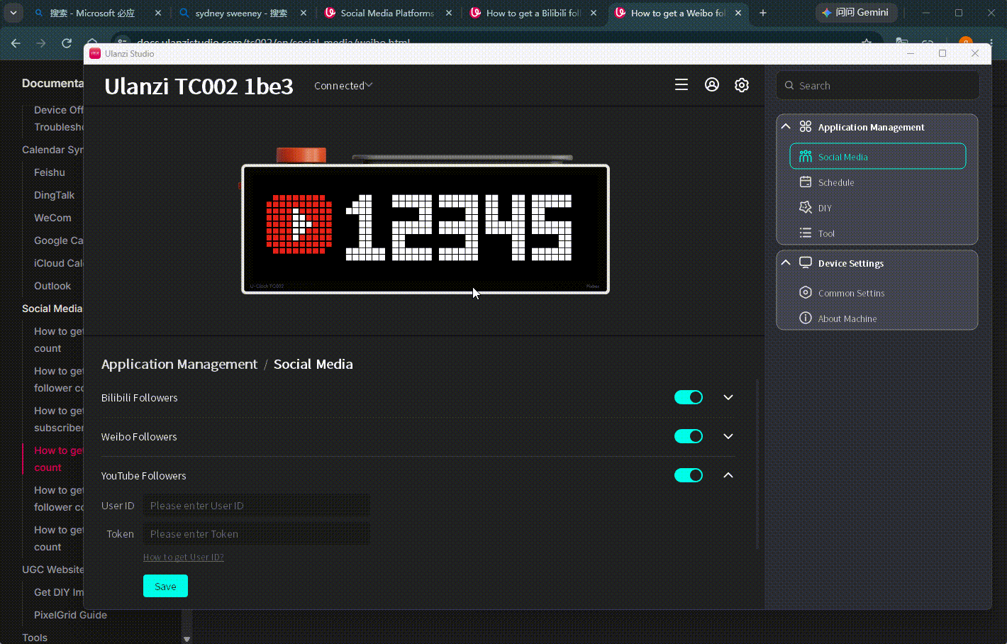Reload the browser page
The width and height of the screenshot is (1007, 644).
coord(67,43)
